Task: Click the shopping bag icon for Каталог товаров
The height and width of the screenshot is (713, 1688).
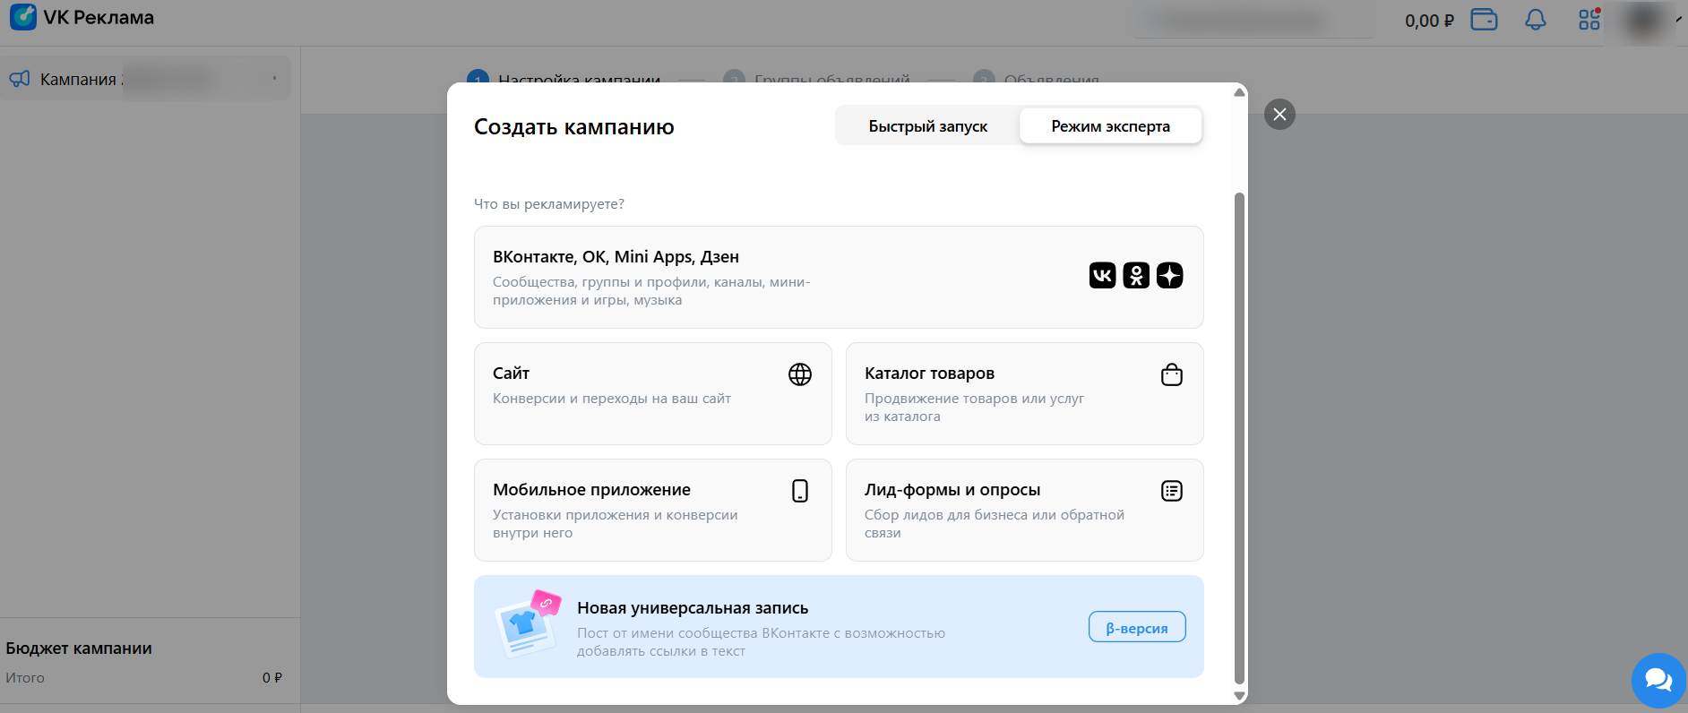Action: pyautogui.click(x=1171, y=374)
